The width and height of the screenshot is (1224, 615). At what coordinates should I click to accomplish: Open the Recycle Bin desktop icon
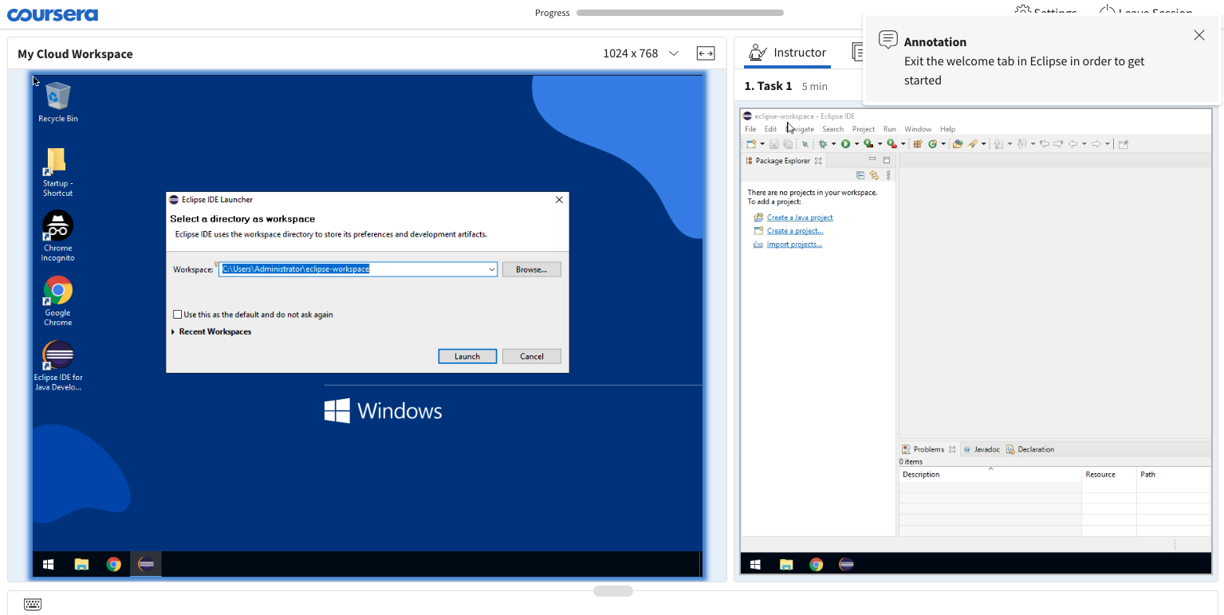click(x=58, y=103)
